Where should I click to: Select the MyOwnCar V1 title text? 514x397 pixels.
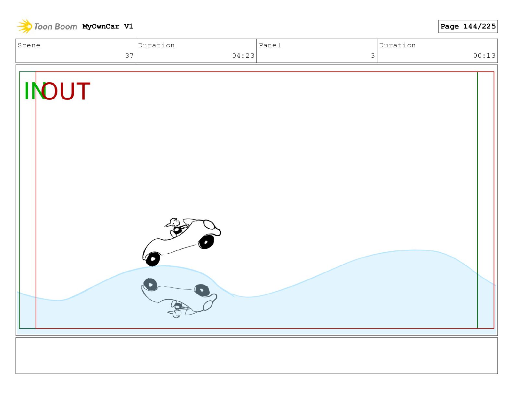pos(108,26)
